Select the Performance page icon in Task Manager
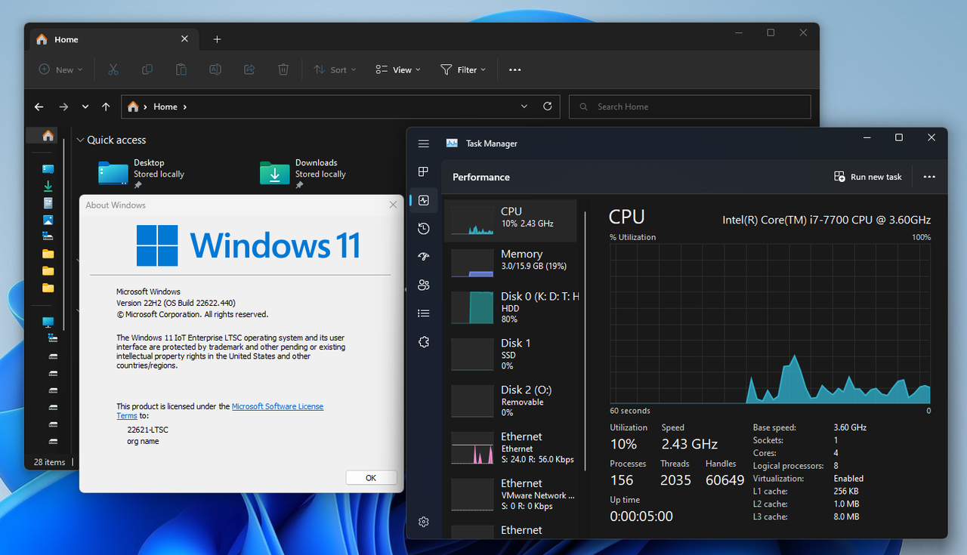967x555 pixels. (x=423, y=200)
